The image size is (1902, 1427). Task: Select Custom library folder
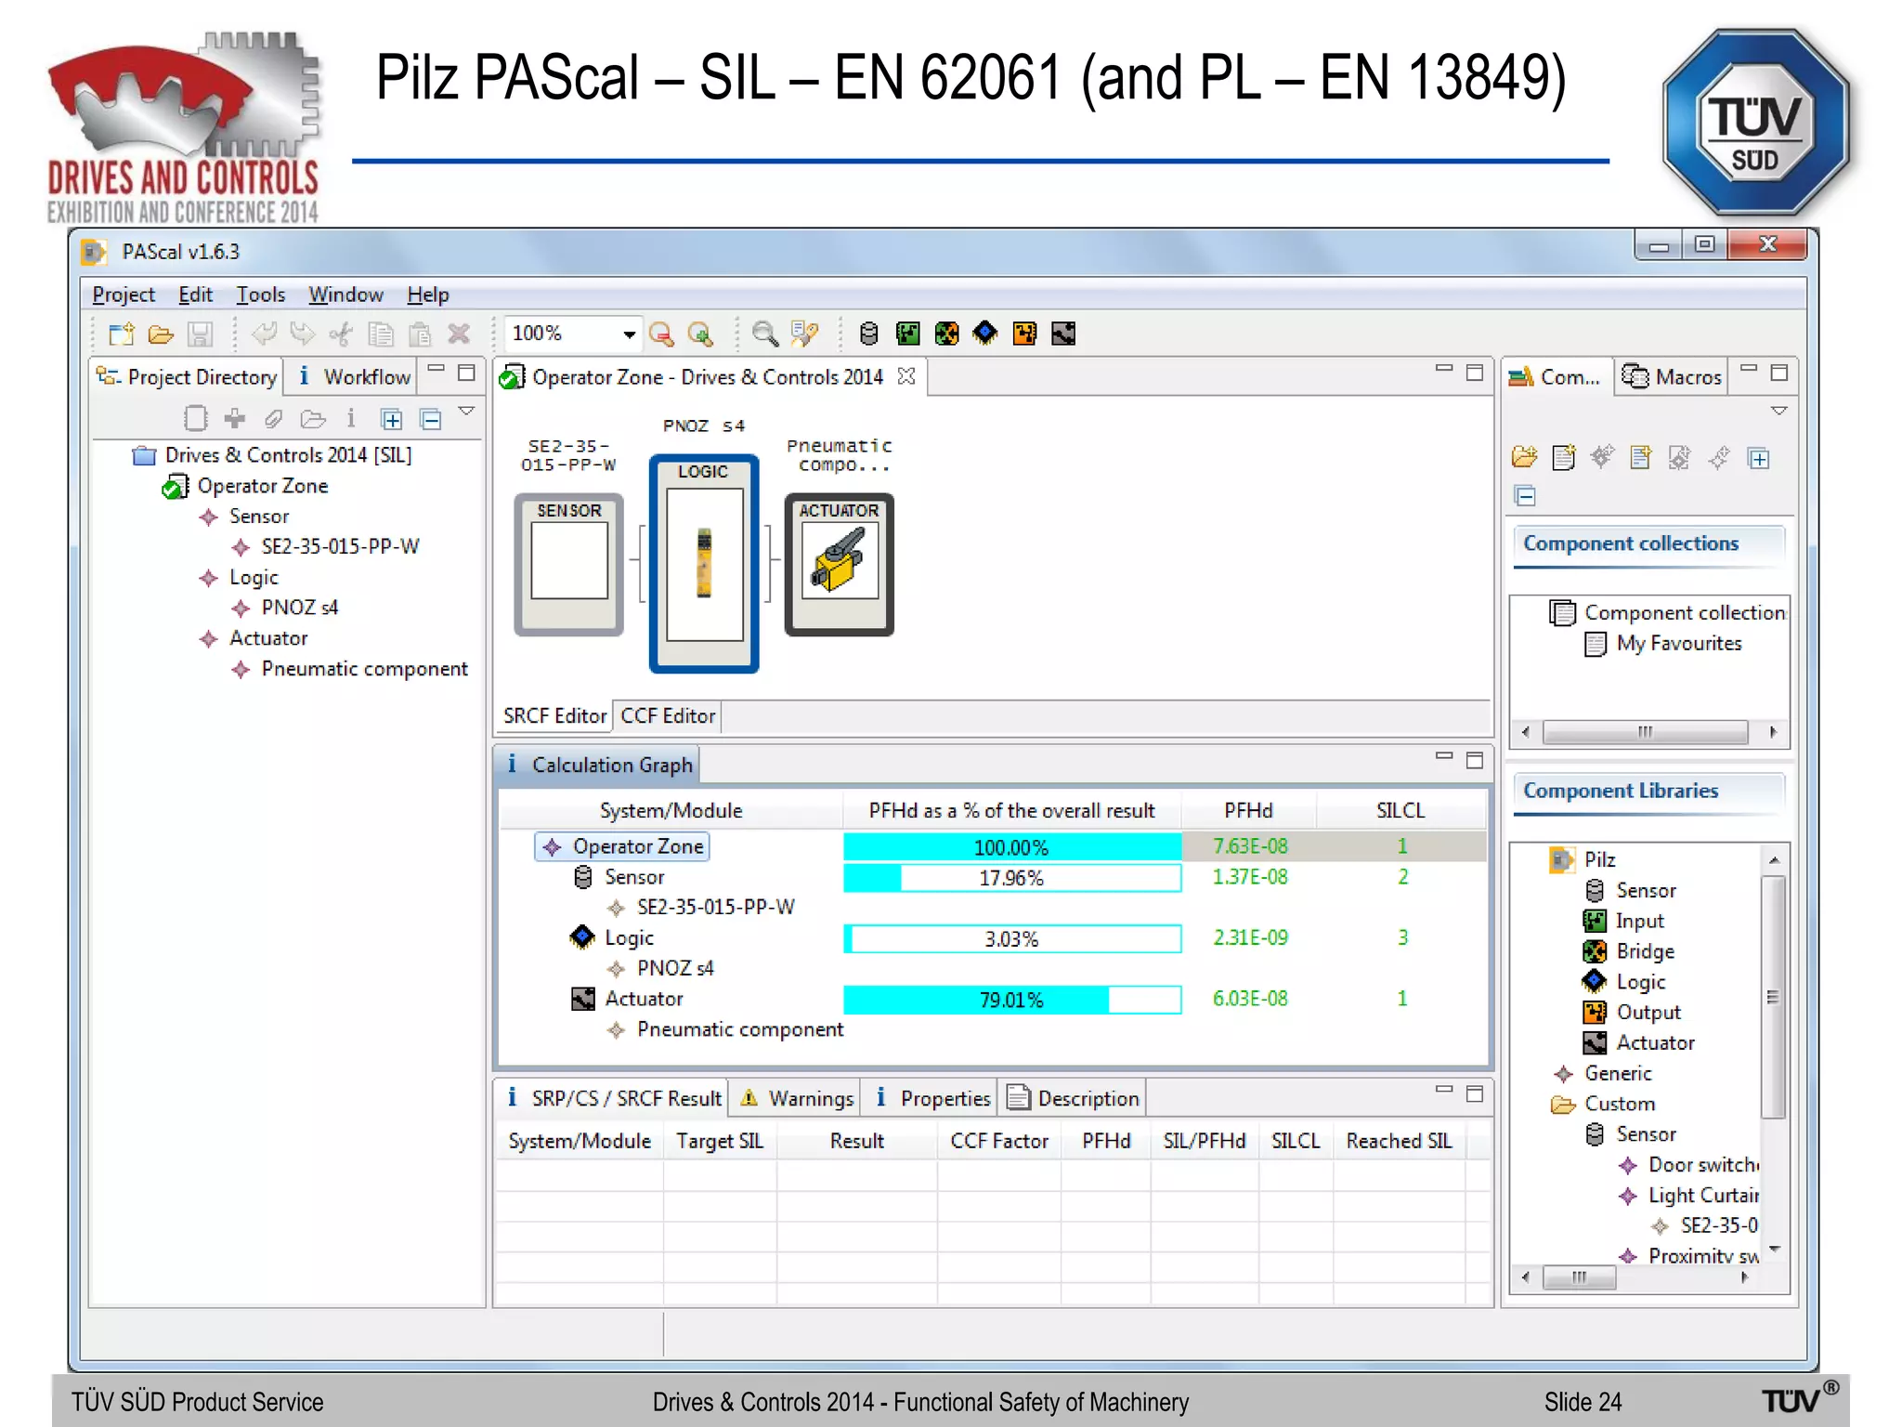click(1620, 1104)
